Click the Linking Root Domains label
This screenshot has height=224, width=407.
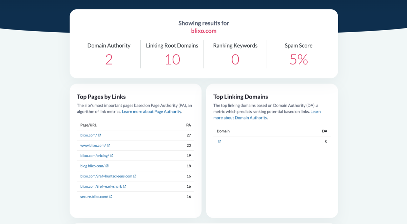172,45
